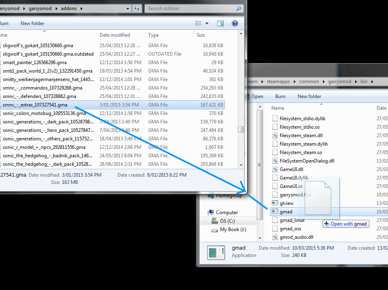The image size is (388, 290).
Task: Click the large gmad icon in details pane
Action: coord(216,252)
